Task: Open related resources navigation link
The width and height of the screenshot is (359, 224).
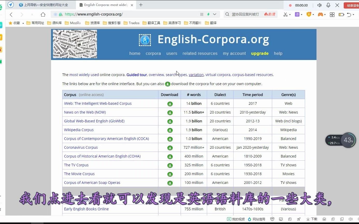Action: point(200,53)
